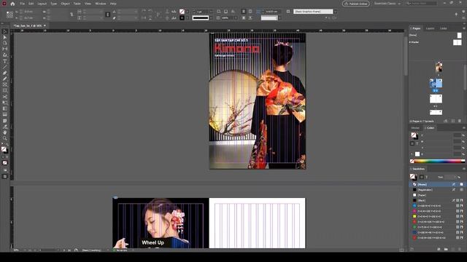Click the Publish Online button

356,4
